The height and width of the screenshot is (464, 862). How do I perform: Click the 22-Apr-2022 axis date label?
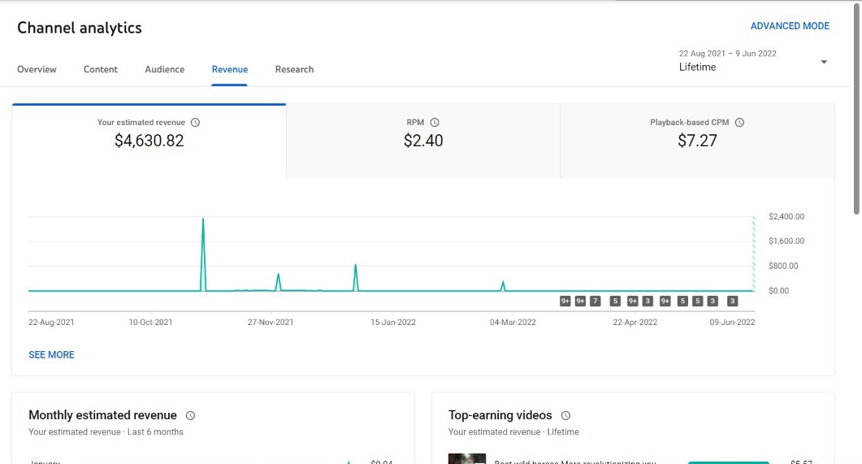635,322
